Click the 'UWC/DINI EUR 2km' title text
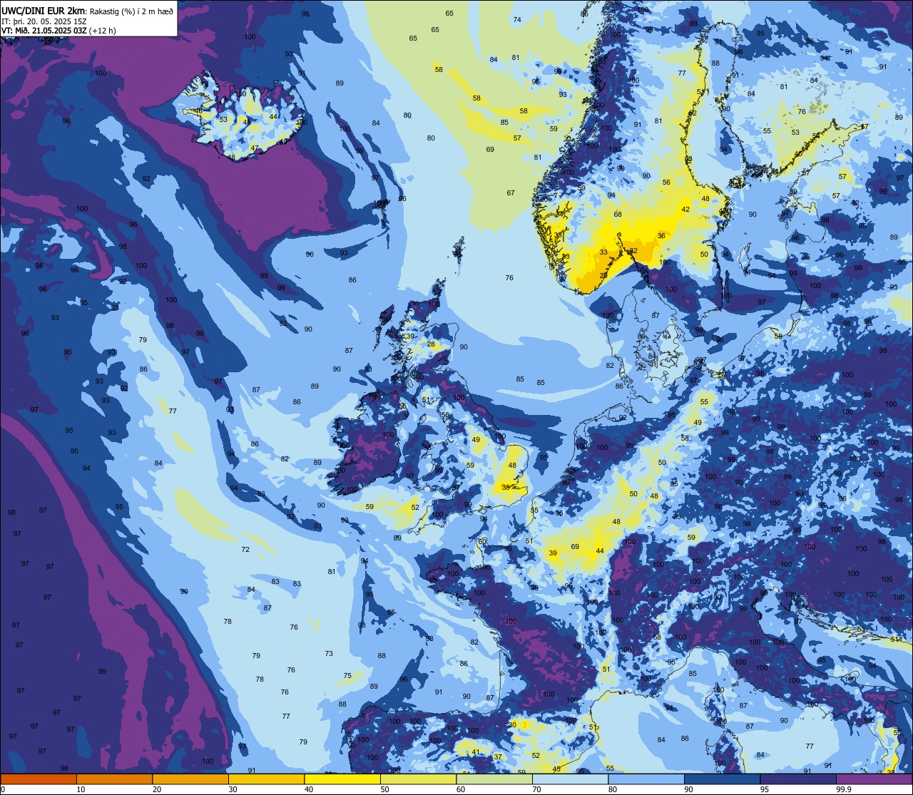 click(x=43, y=11)
